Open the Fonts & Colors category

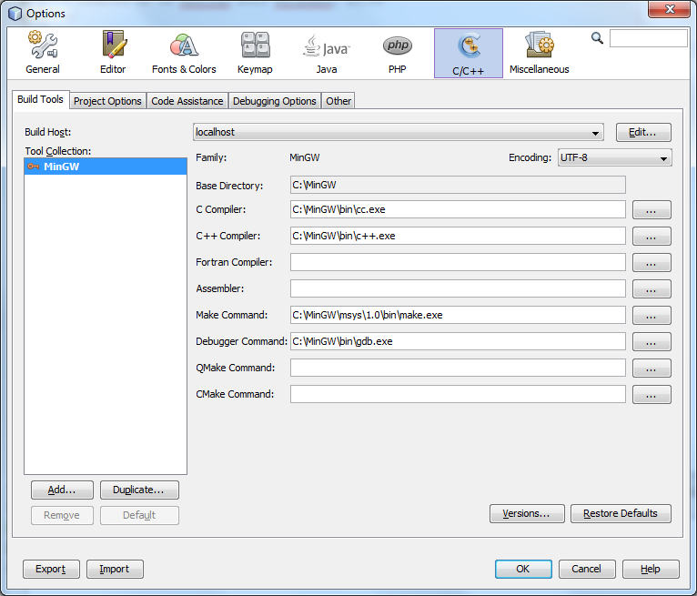[x=184, y=53]
